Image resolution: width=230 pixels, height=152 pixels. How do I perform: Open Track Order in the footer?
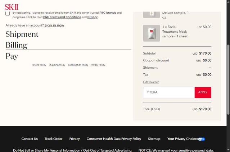click(x=53, y=139)
